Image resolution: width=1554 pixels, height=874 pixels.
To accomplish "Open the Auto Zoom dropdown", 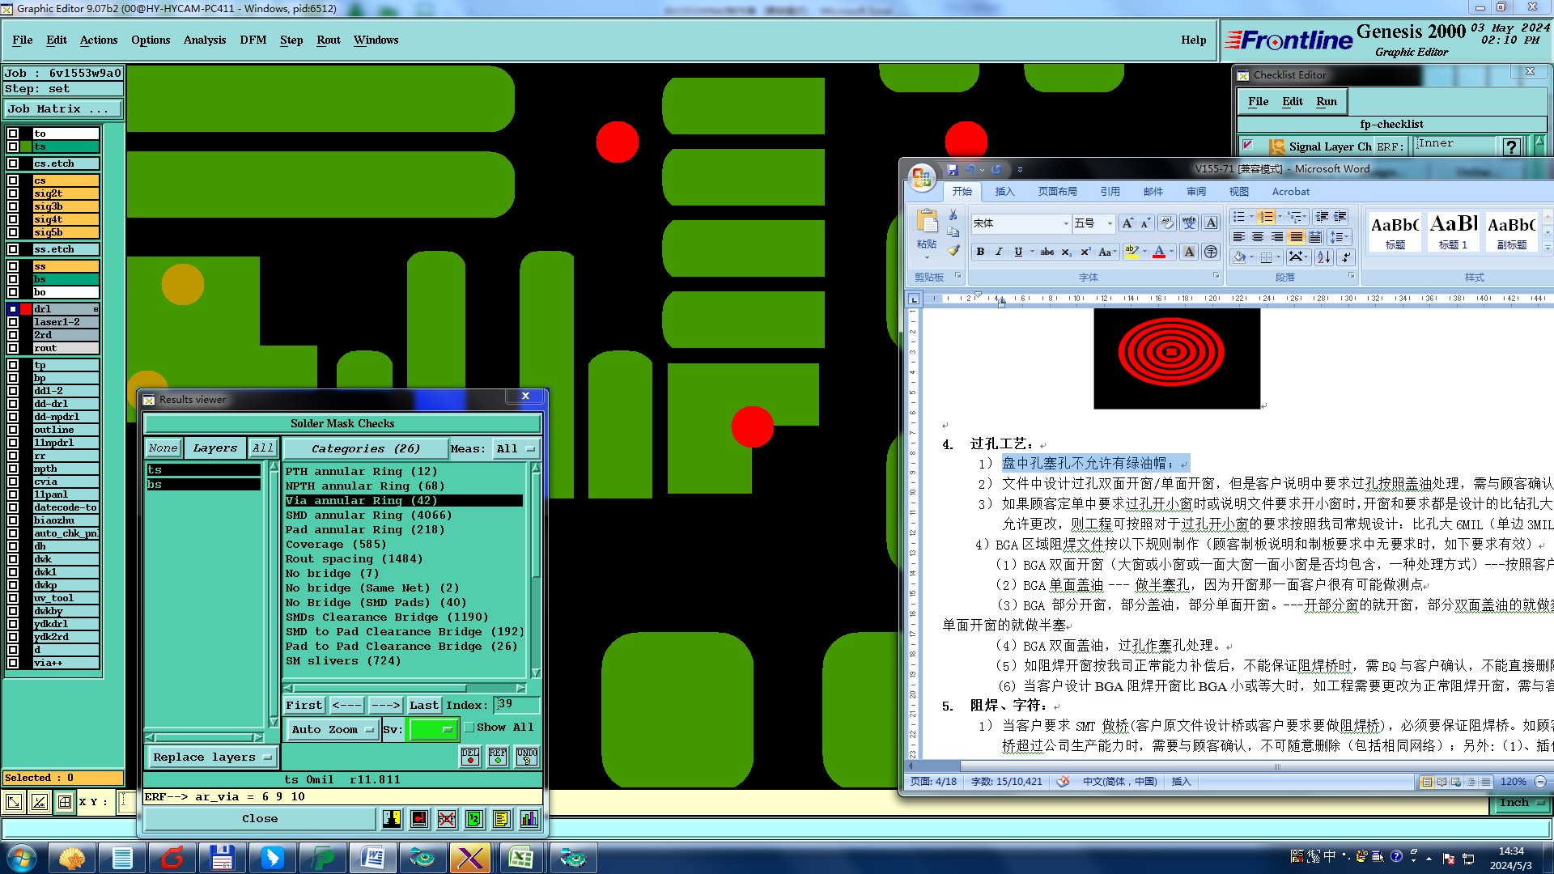I will (x=333, y=729).
